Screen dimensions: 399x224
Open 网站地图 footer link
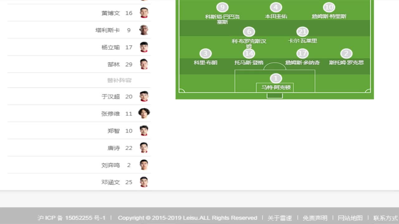350,218
